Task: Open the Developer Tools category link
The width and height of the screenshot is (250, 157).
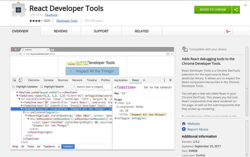Action: click(x=67, y=21)
